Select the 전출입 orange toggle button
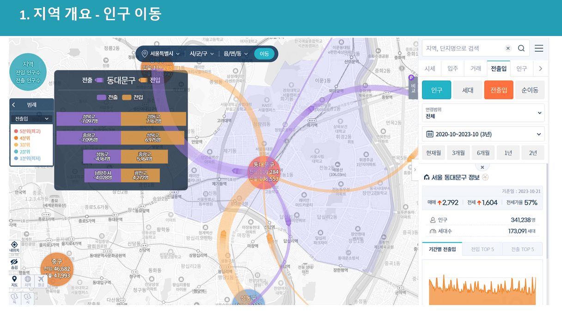This screenshot has width=562, height=316. click(499, 90)
